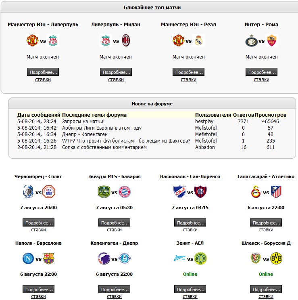Click the Bayern Munich club logo
Screen dimensions: 298x300
click(x=125, y=192)
